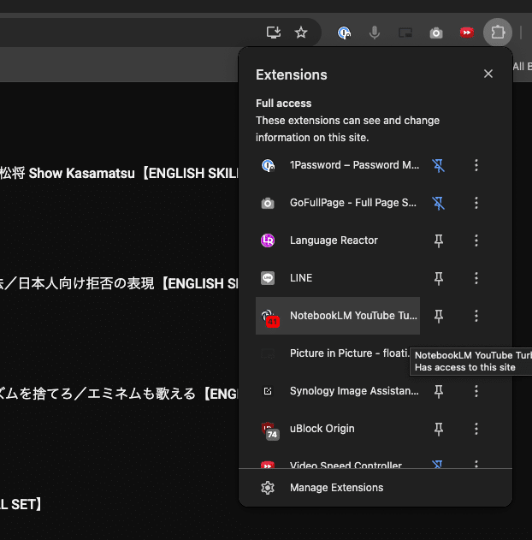Click the install app icon in the address bar
Screen dimensions: 532x540
tap(274, 33)
